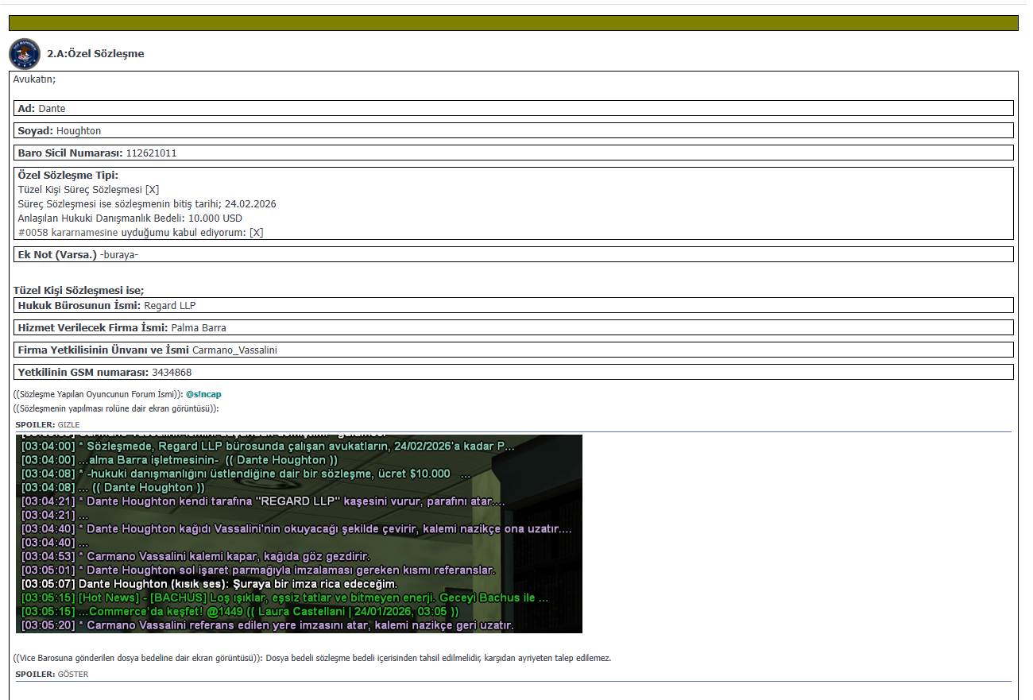Hide the contract screenshot spoiler via GİZLE
Viewport: 1033px width, 700px height.
click(x=69, y=425)
